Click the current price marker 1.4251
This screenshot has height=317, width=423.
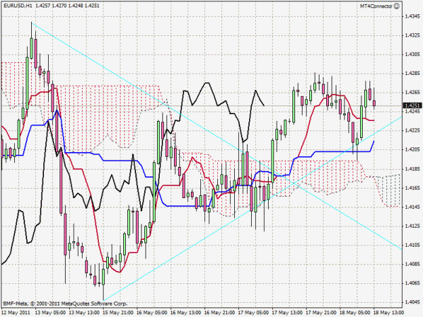[412, 105]
